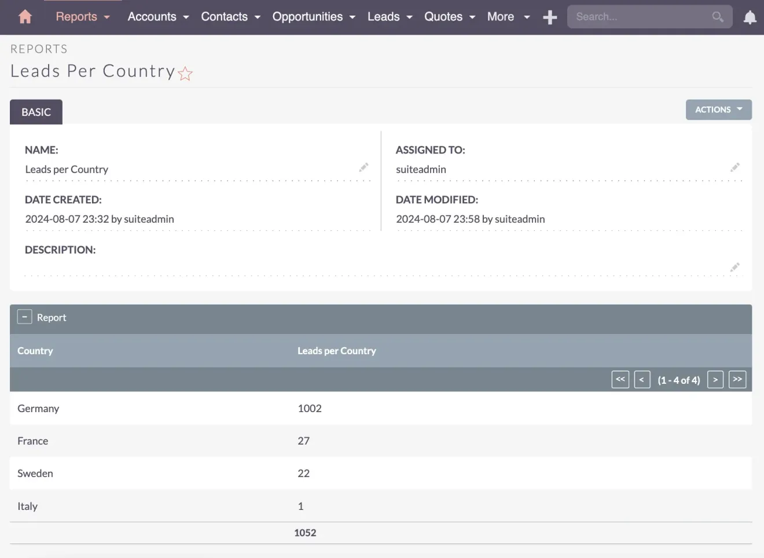Click the first page pagination control
This screenshot has height=558, width=764.
[620, 379]
